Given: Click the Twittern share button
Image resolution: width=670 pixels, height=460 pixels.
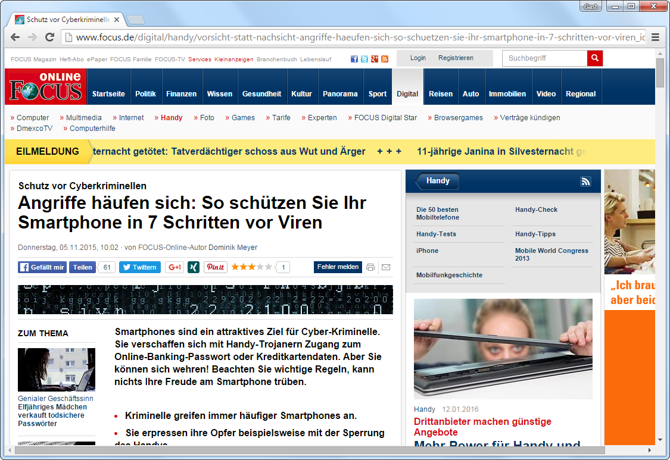Looking at the screenshot, I should tap(139, 267).
